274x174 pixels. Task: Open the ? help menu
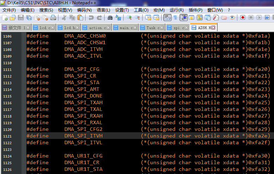point(229,10)
